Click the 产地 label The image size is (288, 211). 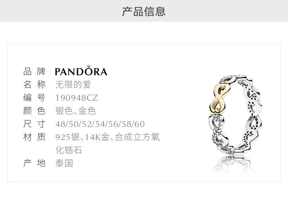pos(34,163)
